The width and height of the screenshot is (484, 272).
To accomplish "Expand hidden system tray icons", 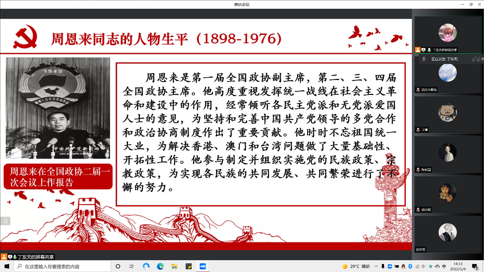I will (x=376, y=266).
